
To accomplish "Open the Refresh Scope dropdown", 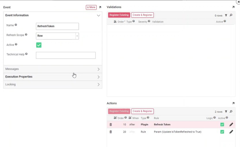I will (77, 36).
